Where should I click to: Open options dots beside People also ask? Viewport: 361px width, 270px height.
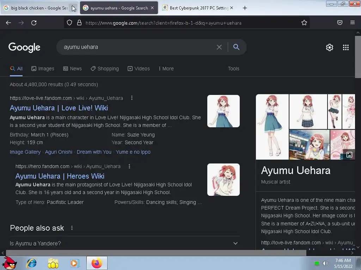tap(72, 228)
